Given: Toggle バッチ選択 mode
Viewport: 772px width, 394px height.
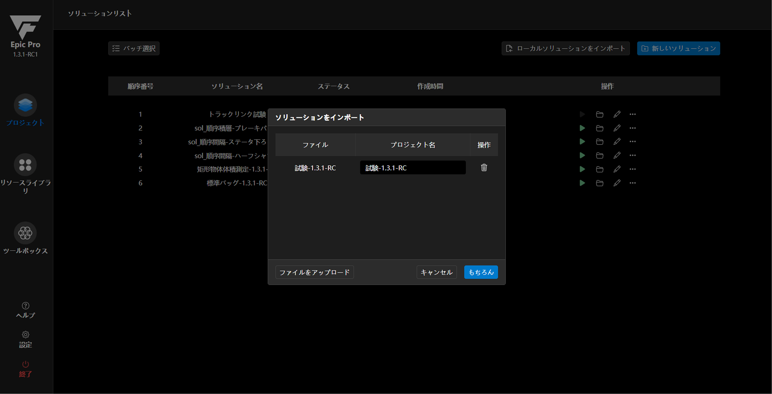Looking at the screenshot, I should [x=134, y=49].
